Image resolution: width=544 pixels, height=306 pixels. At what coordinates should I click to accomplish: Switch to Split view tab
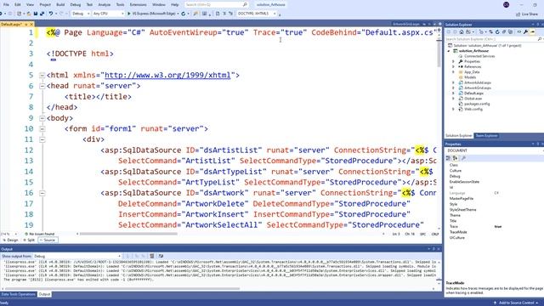click(x=29, y=240)
